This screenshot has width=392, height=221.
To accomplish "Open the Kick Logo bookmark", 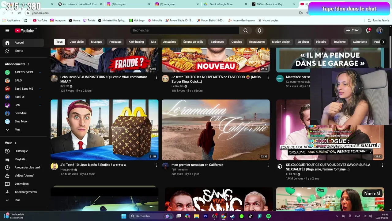I will (137, 21).
